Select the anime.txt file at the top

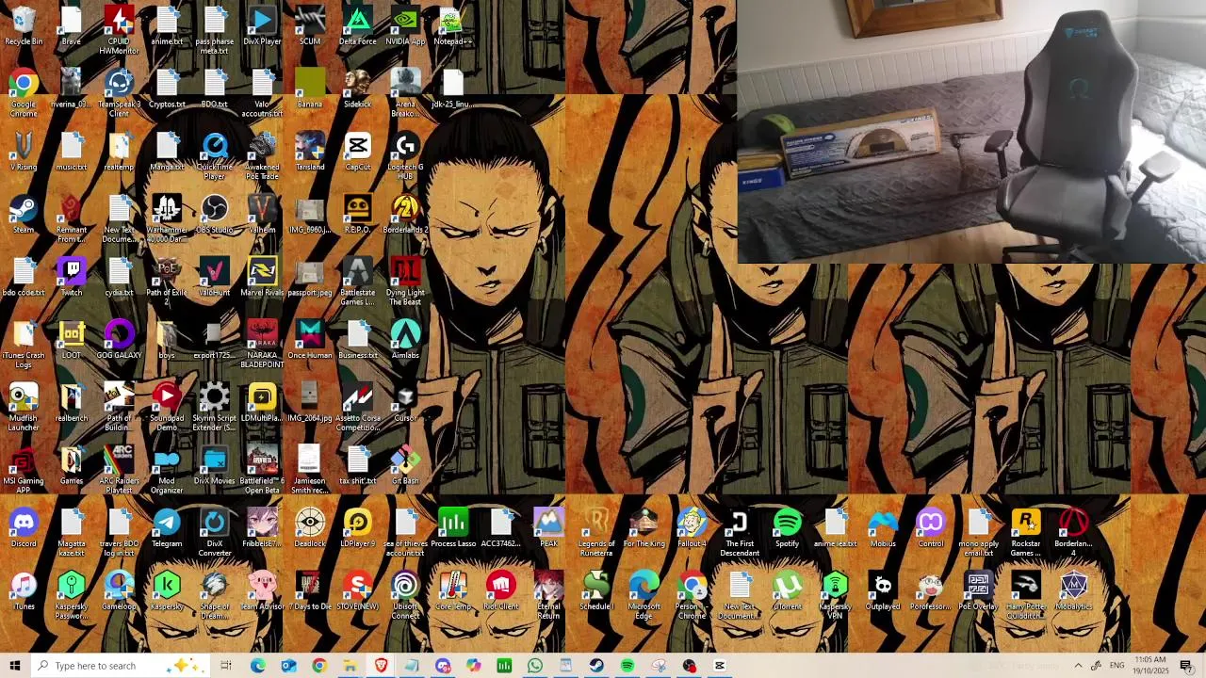tap(167, 26)
